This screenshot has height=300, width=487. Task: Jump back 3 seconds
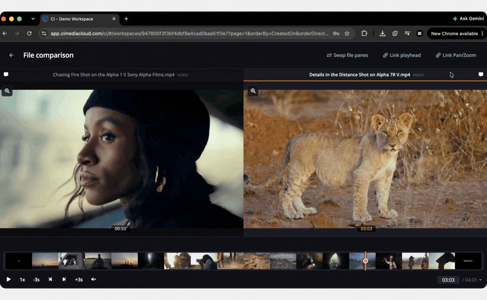coord(36,279)
